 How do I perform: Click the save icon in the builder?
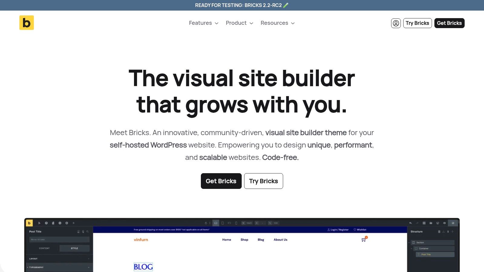point(453,223)
